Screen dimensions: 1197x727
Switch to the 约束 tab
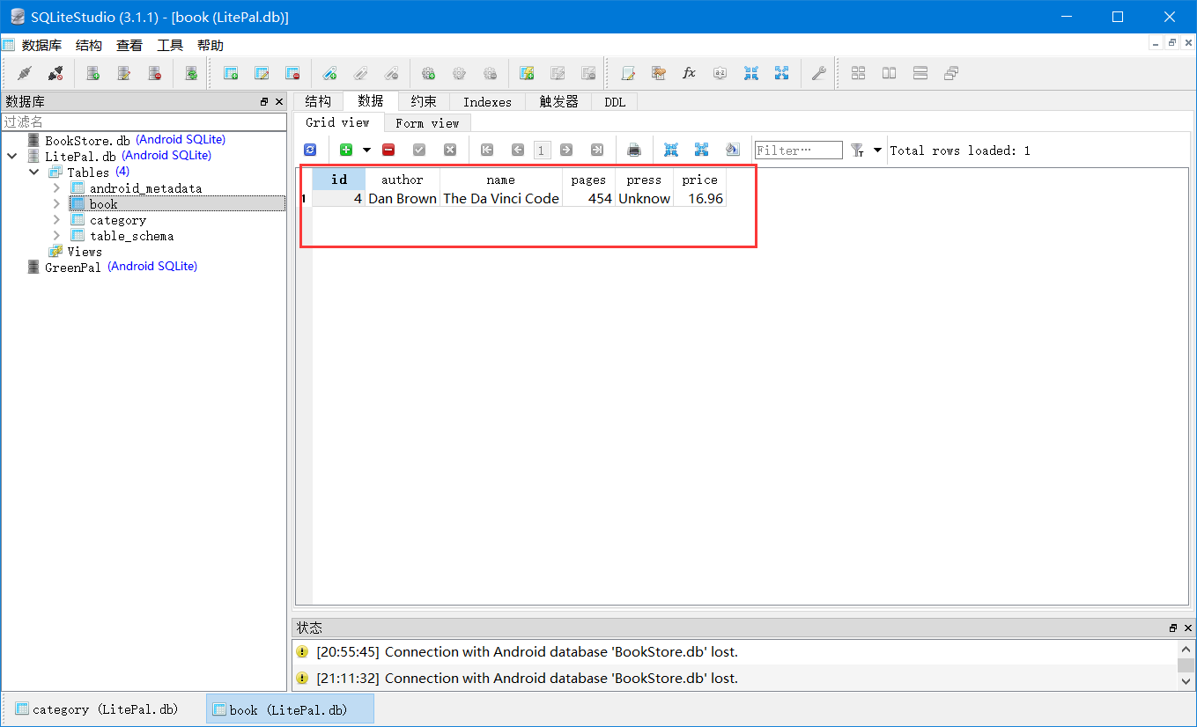pyautogui.click(x=424, y=101)
